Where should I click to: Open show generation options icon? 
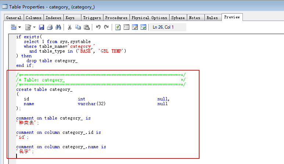pos(126,27)
